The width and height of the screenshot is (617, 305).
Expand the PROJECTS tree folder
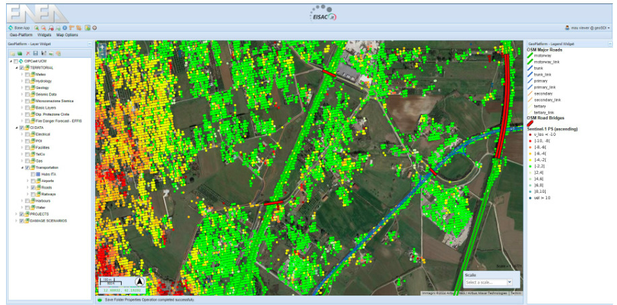[x=16, y=214]
